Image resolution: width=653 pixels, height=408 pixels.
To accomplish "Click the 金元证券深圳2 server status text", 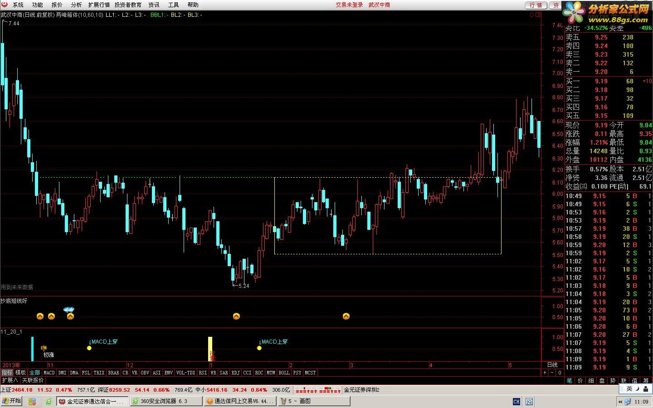I will pos(362,390).
